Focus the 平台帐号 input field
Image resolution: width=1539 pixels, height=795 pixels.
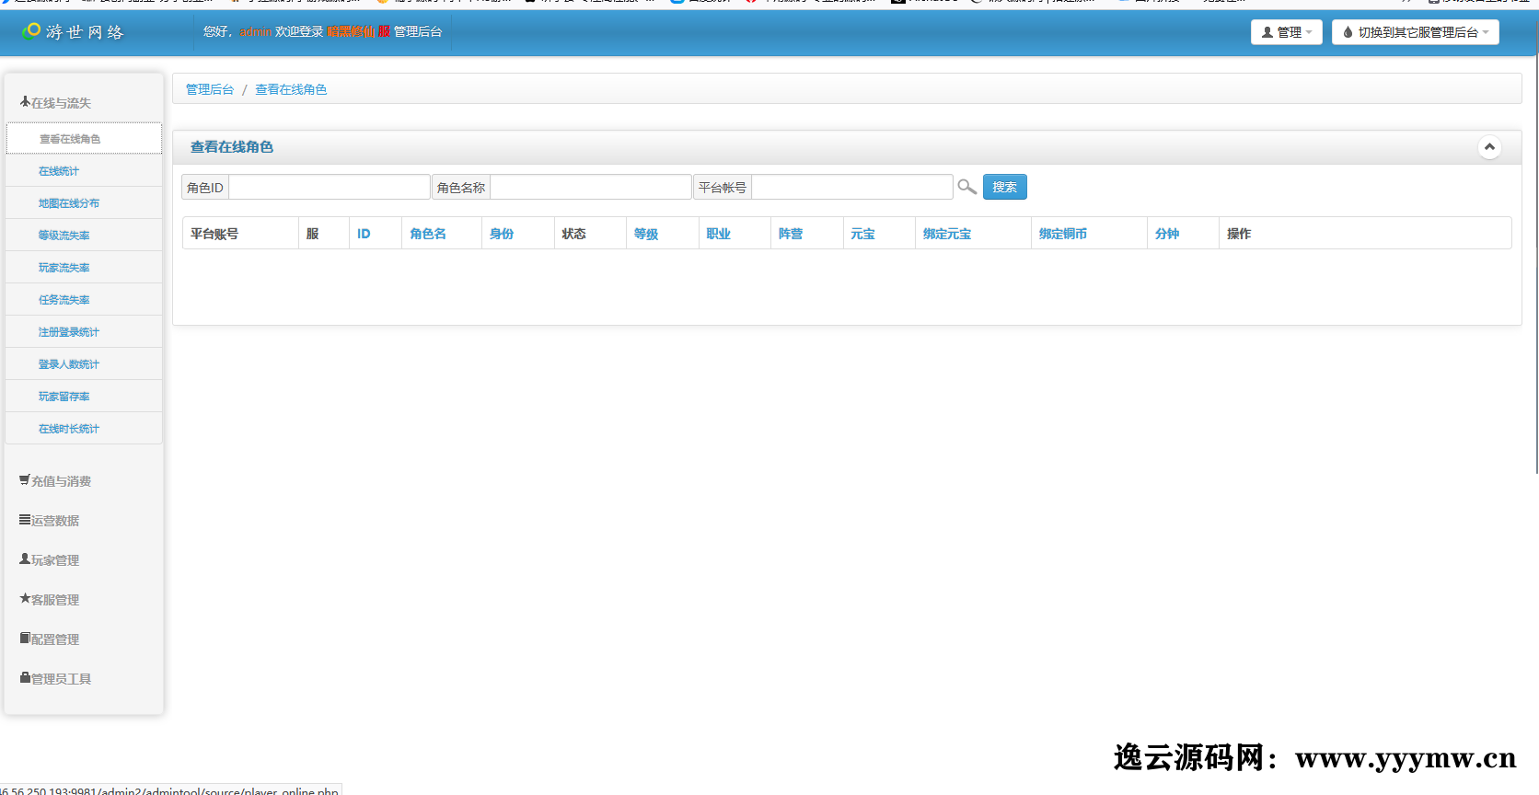coord(851,187)
